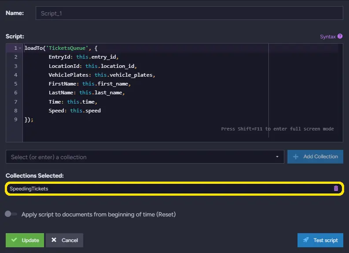
Task: Open the Syntax help link
Action: point(327,37)
